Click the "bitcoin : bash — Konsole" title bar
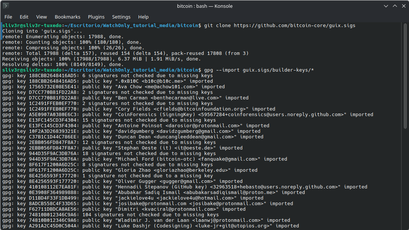 [204, 6]
